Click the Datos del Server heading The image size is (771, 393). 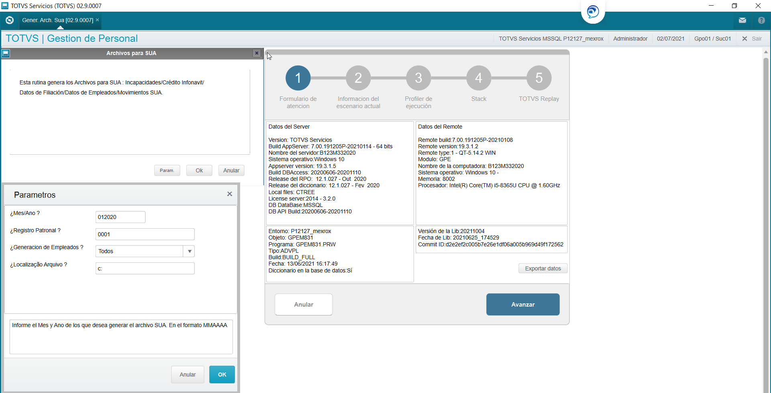289,127
